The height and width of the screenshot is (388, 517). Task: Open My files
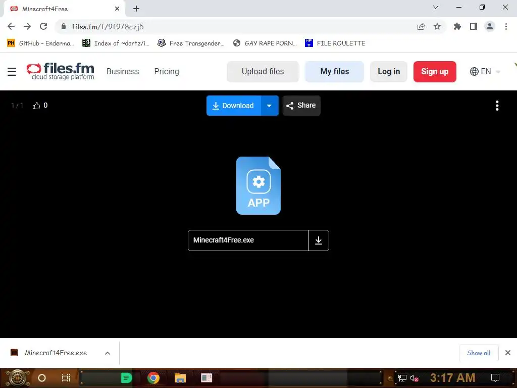pos(334,72)
